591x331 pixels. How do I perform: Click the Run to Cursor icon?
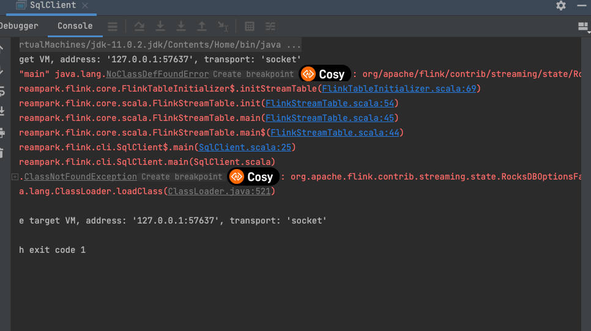(x=223, y=26)
